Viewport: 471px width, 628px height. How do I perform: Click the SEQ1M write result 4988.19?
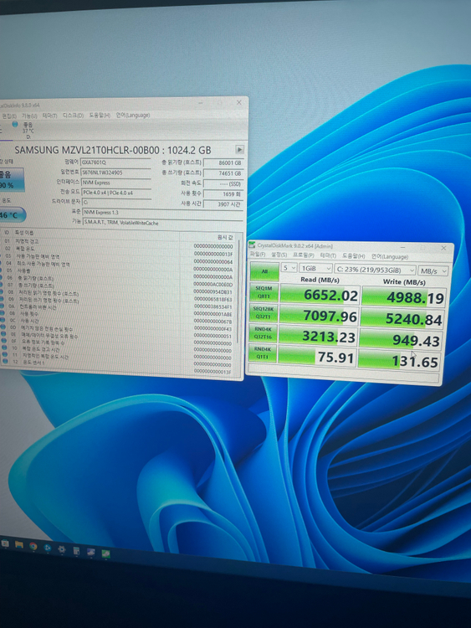[404, 296]
